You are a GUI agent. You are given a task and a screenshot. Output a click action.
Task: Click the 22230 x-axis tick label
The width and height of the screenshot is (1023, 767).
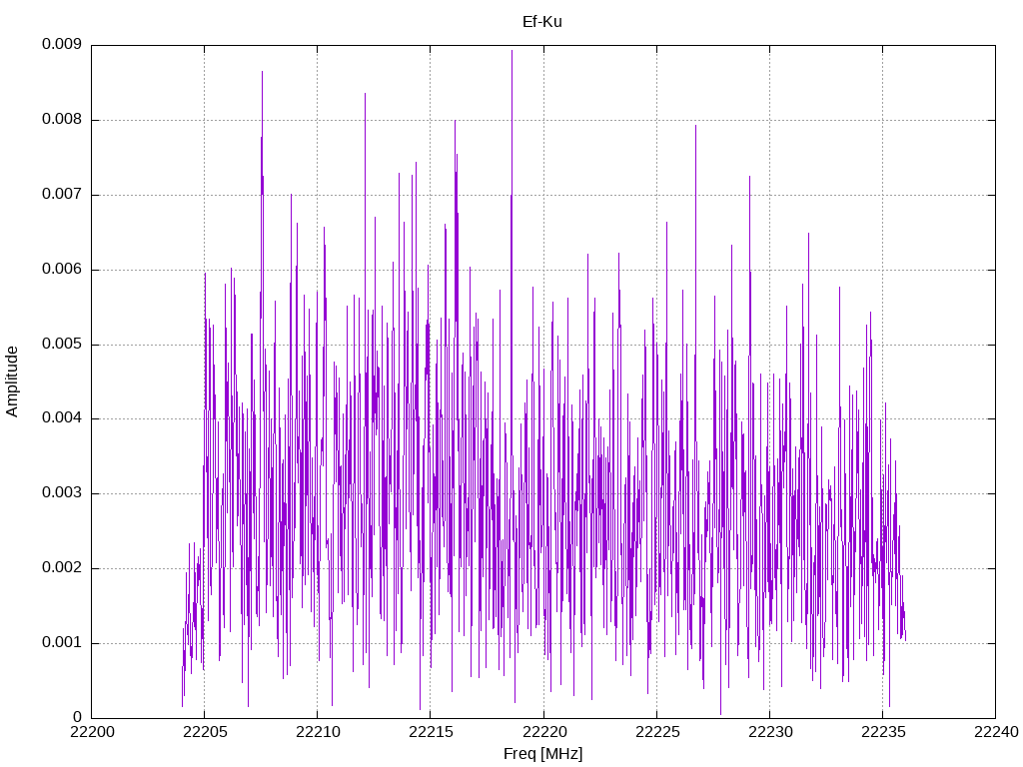point(770,732)
